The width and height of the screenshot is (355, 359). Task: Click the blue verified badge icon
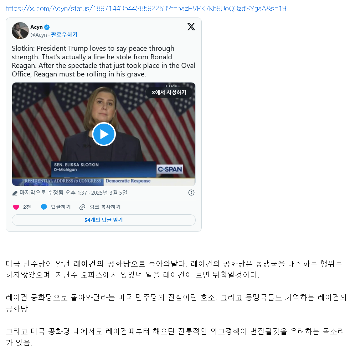click(47, 27)
